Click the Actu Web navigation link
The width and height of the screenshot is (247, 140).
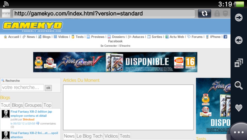177,37
